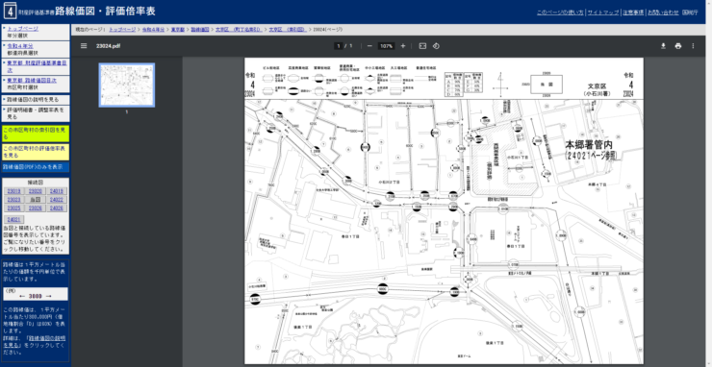Click 評価明細書・調整率表を見る button

tap(36, 113)
